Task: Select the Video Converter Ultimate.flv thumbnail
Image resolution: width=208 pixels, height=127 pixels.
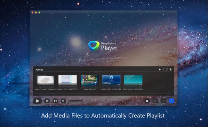Action: click(x=46, y=80)
